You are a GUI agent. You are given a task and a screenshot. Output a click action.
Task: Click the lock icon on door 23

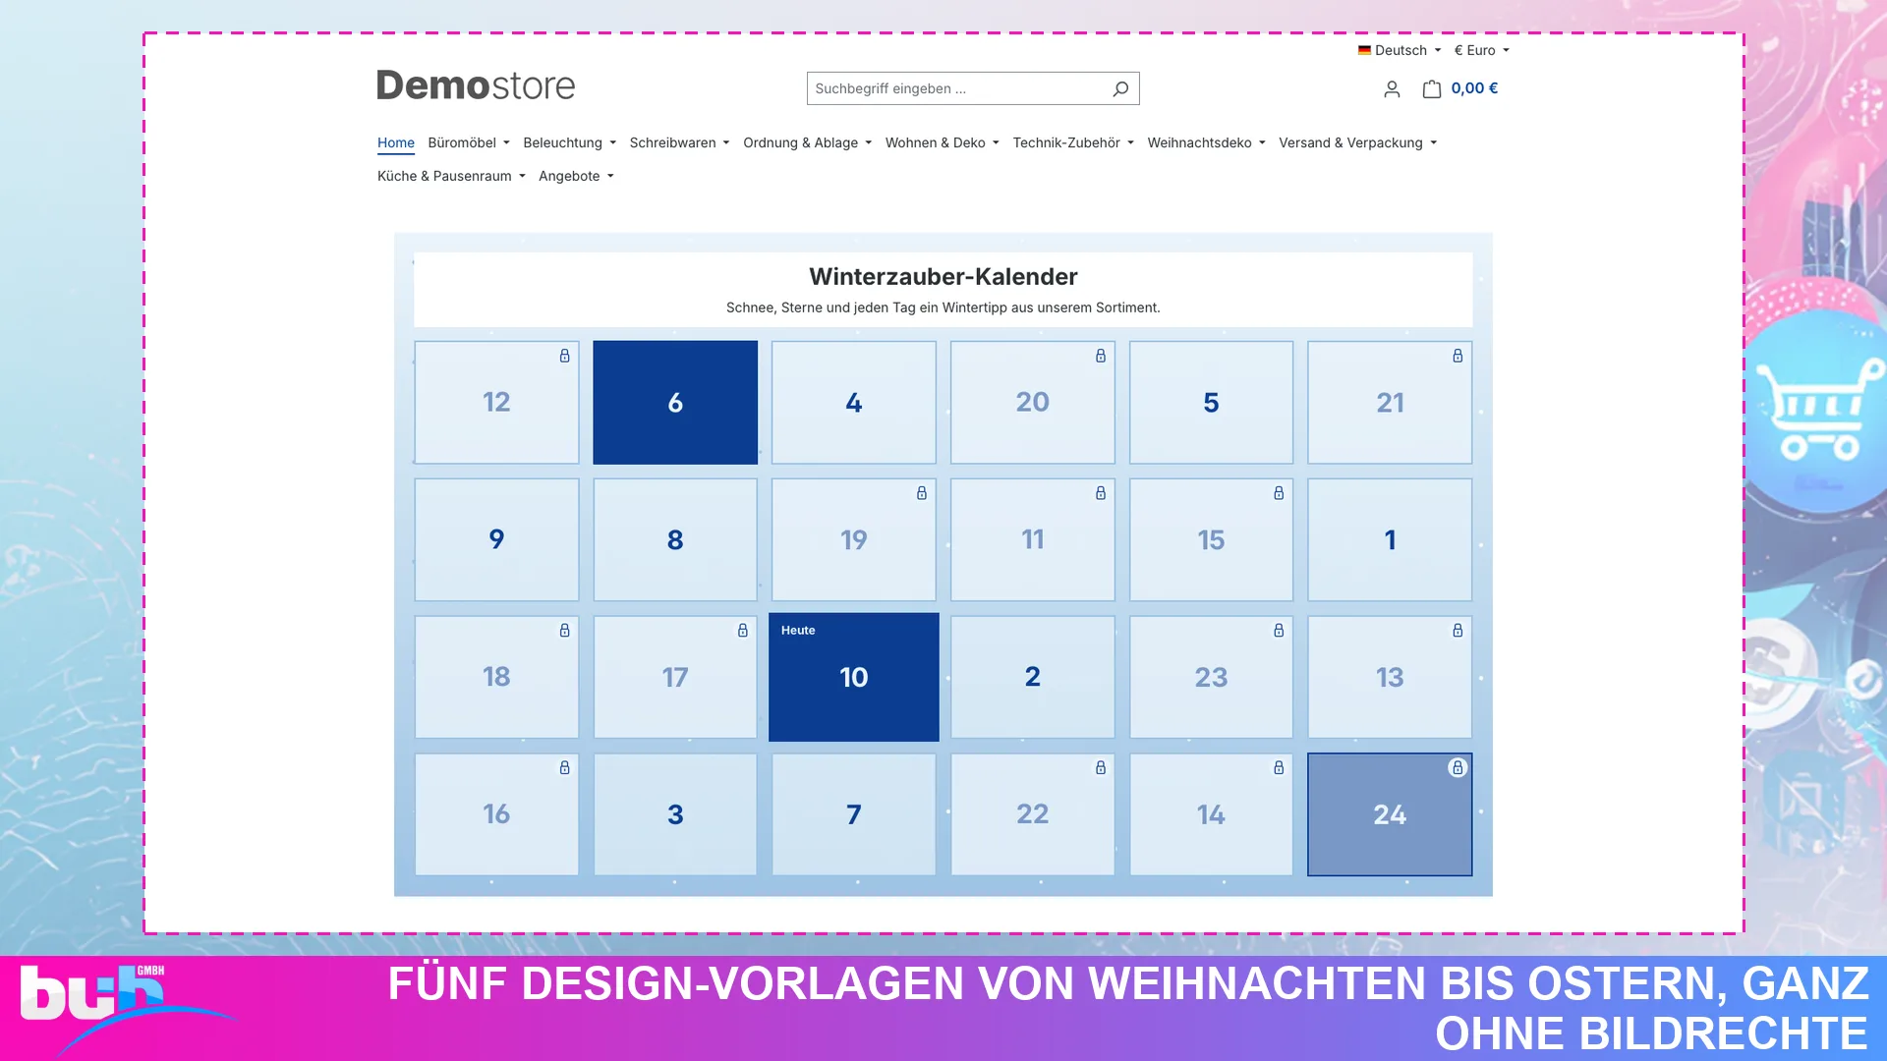1279,631
